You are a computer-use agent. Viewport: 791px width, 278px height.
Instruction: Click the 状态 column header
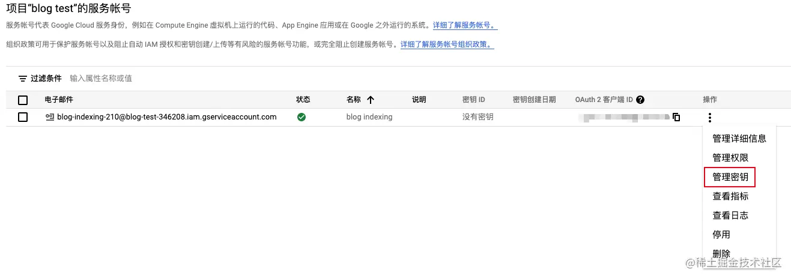click(x=303, y=100)
